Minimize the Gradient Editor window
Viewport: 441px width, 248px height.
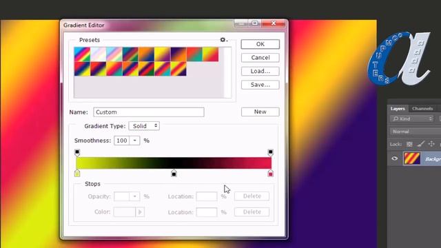coord(241,23)
